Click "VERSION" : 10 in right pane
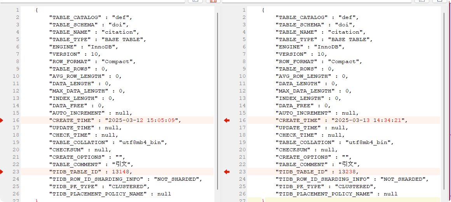 click(x=301, y=54)
